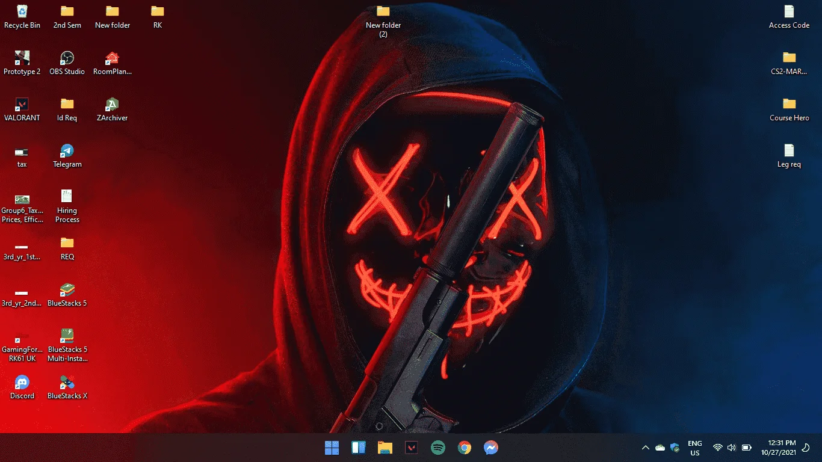Select the BlueStacks 5 shortcut
822x462 pixels.
click(67, 295)
